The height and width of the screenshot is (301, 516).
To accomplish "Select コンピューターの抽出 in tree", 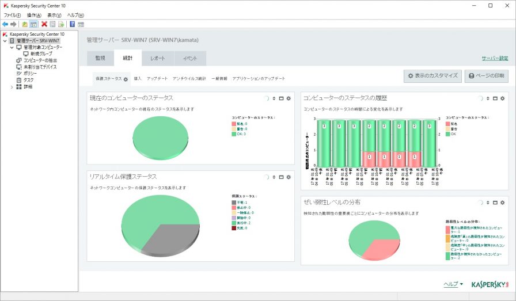I will [40, 60].
